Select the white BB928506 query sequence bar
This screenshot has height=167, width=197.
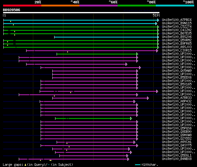tap(81, 13)
